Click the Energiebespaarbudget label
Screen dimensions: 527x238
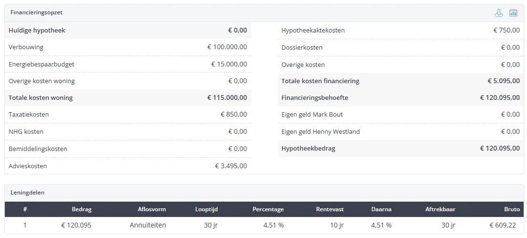[x=42, y=65]
